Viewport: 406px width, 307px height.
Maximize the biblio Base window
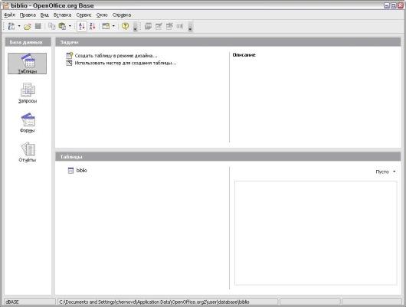393,5
